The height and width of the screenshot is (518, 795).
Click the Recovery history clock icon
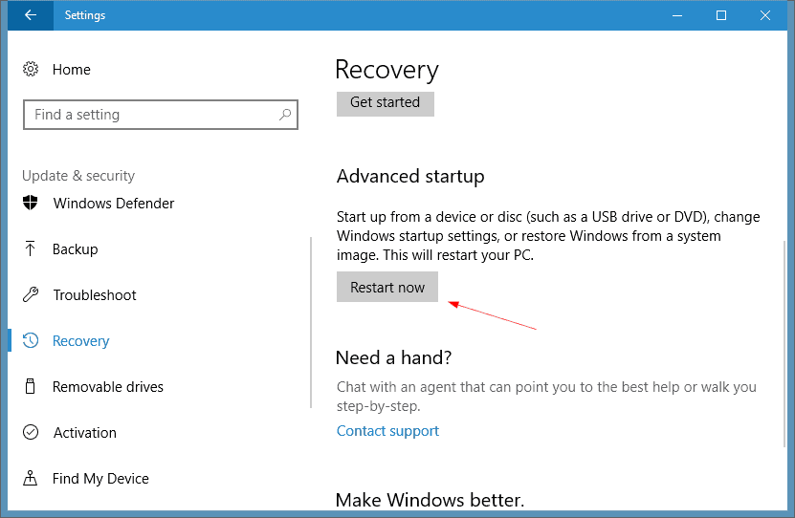31,341
